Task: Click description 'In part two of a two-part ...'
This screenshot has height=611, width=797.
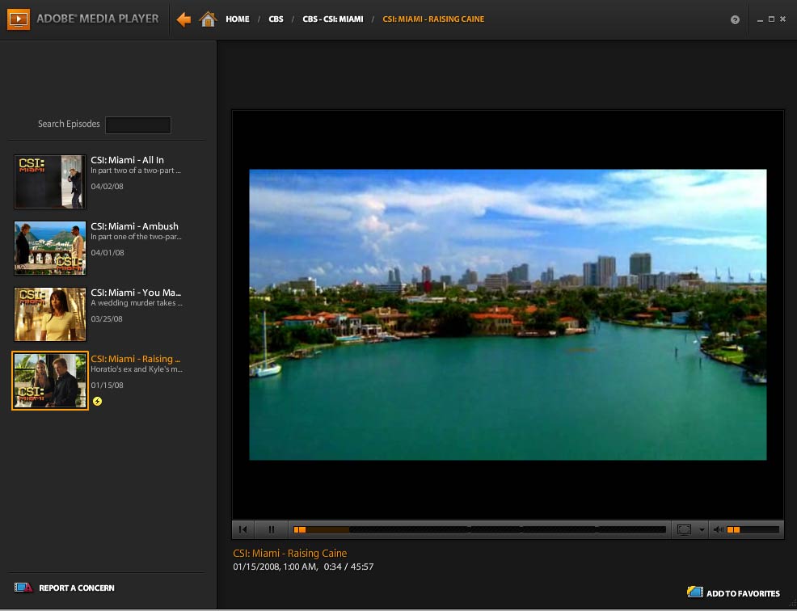Action: click(x=136, y=171)
